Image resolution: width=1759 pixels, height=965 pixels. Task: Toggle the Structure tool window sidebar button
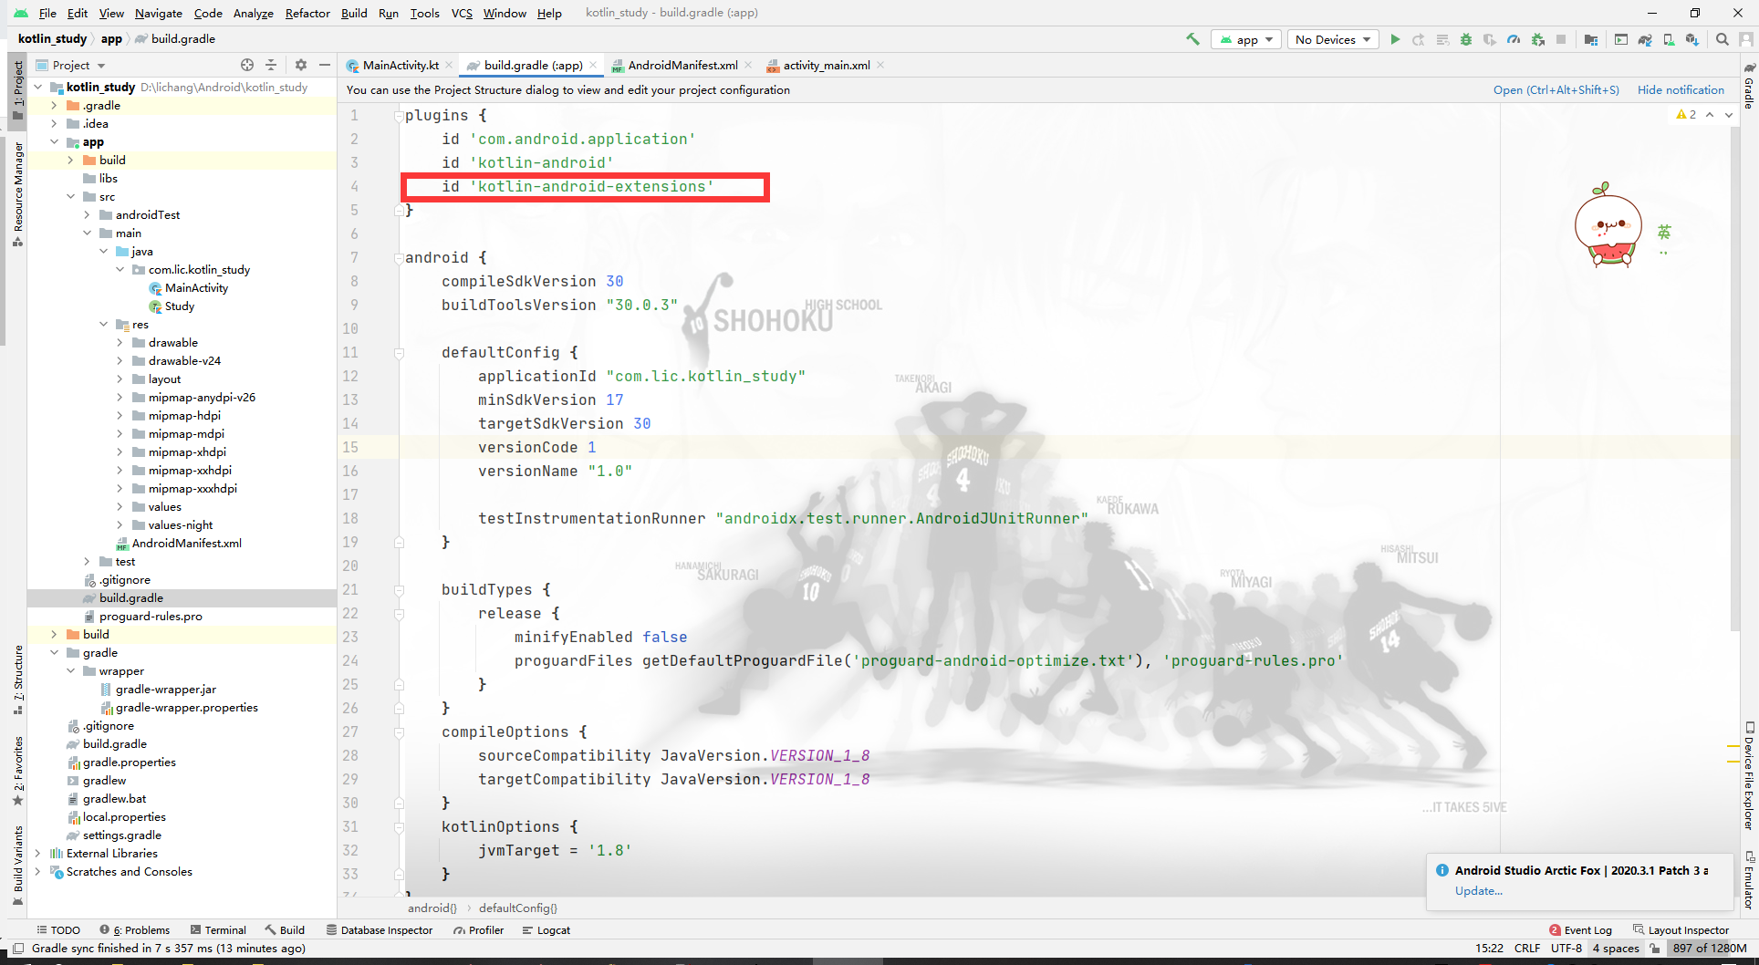(17, 680)
